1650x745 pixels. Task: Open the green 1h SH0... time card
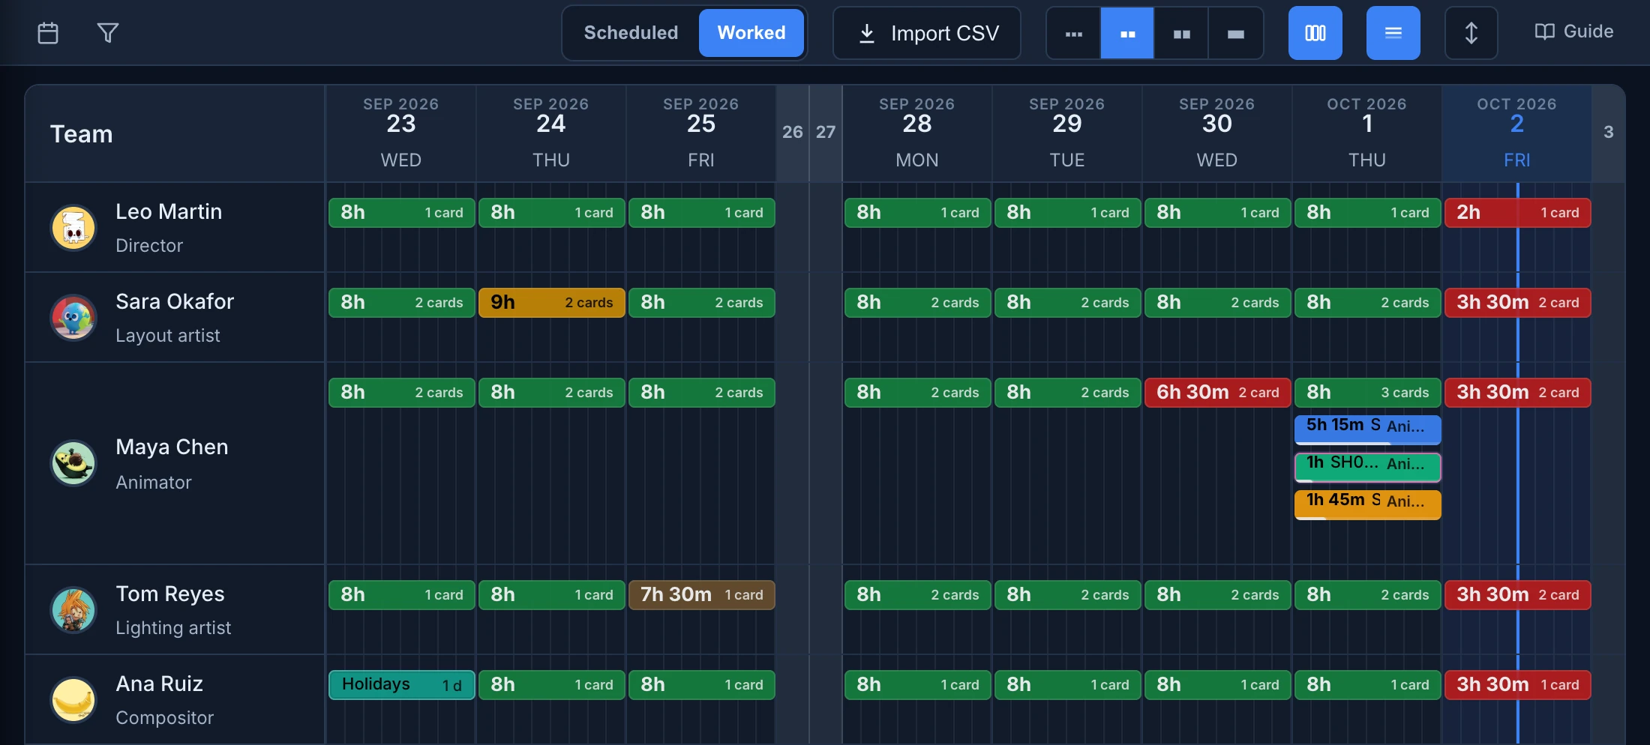click(1368, 467)
